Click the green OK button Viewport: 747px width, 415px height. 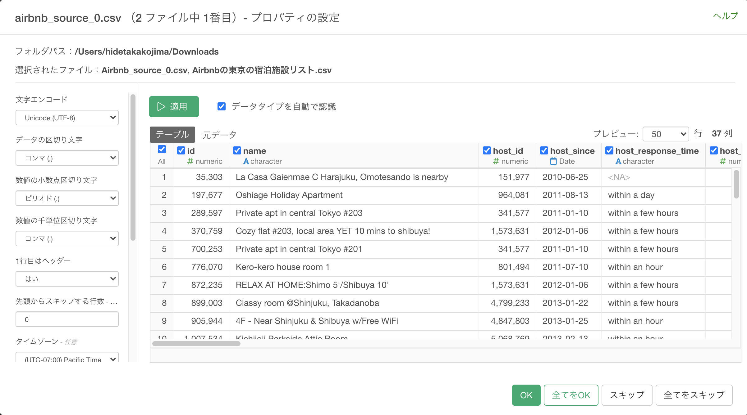tap(526, 395)
